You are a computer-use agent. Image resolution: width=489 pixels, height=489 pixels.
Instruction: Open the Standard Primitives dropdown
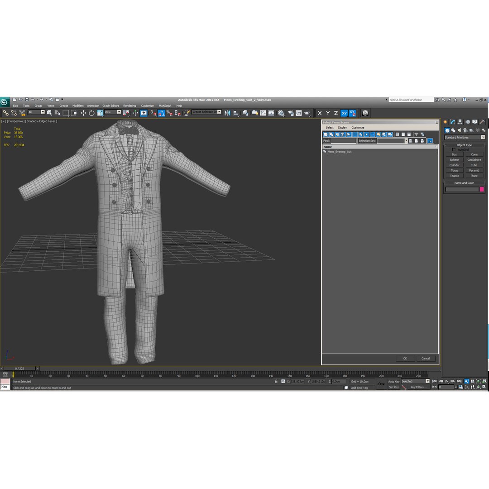465,138
